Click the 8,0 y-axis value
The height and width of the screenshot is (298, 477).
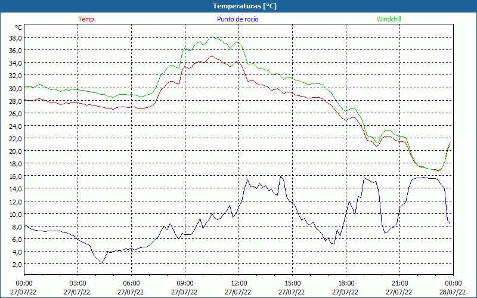click(x=17, y=227)
